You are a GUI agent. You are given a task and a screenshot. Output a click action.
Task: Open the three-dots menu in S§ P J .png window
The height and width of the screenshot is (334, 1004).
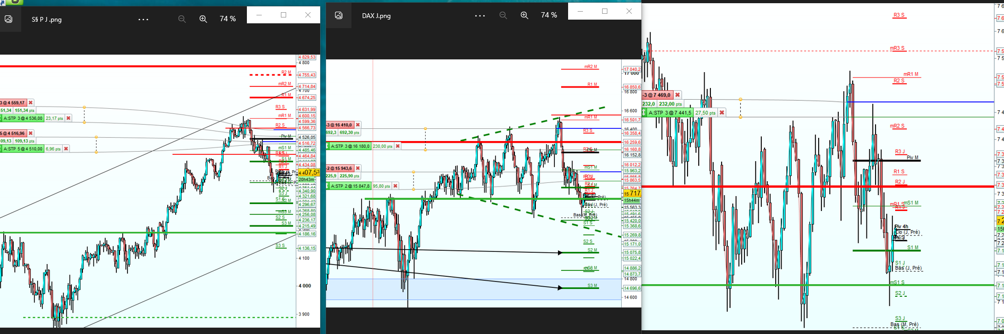pyautogui.click(x=143, y=20)
